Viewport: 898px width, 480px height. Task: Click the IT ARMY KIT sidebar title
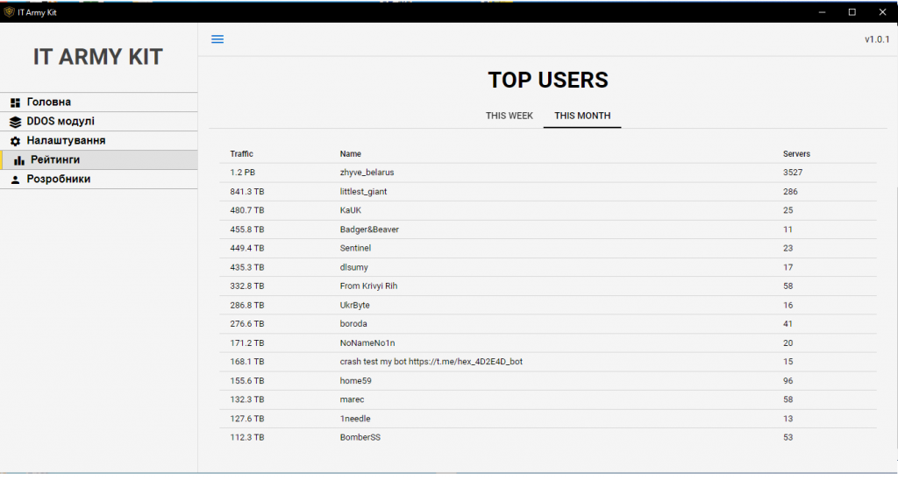[98, 57]
